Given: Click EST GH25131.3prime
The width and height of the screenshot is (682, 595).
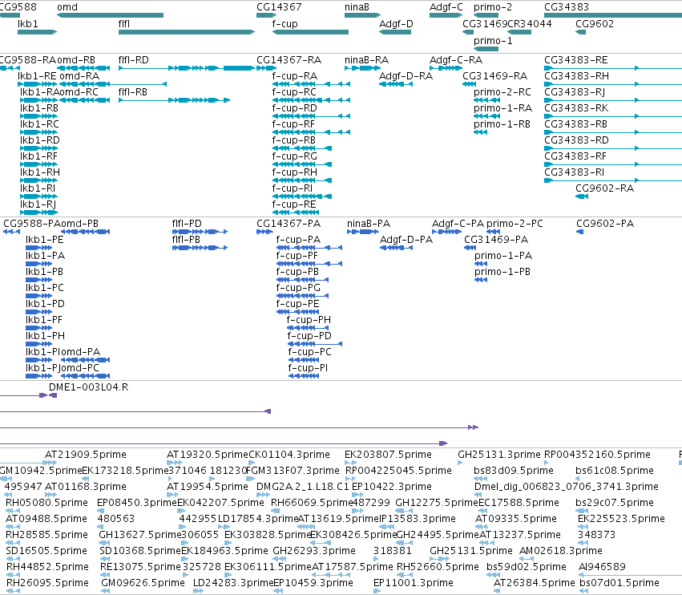Looking at the screenshot, I should pos(499,455).
